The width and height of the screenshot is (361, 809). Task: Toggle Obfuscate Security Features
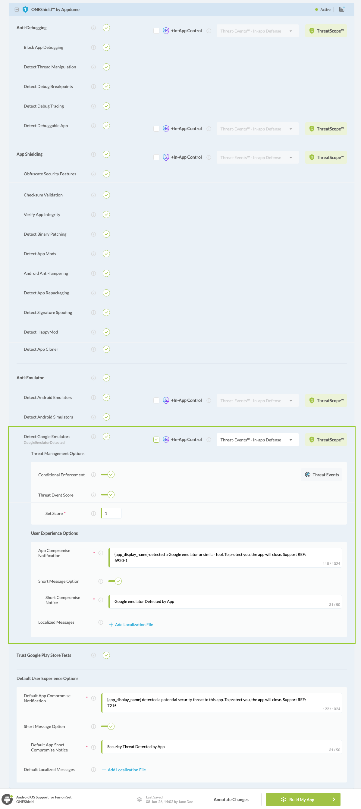(x=106, y=174)
